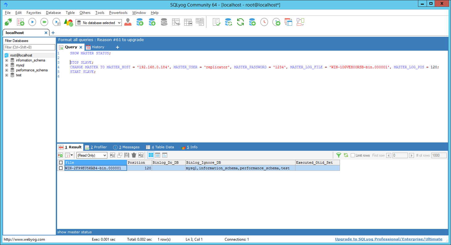Enable the Limit rows checkbox

point(353,155)
